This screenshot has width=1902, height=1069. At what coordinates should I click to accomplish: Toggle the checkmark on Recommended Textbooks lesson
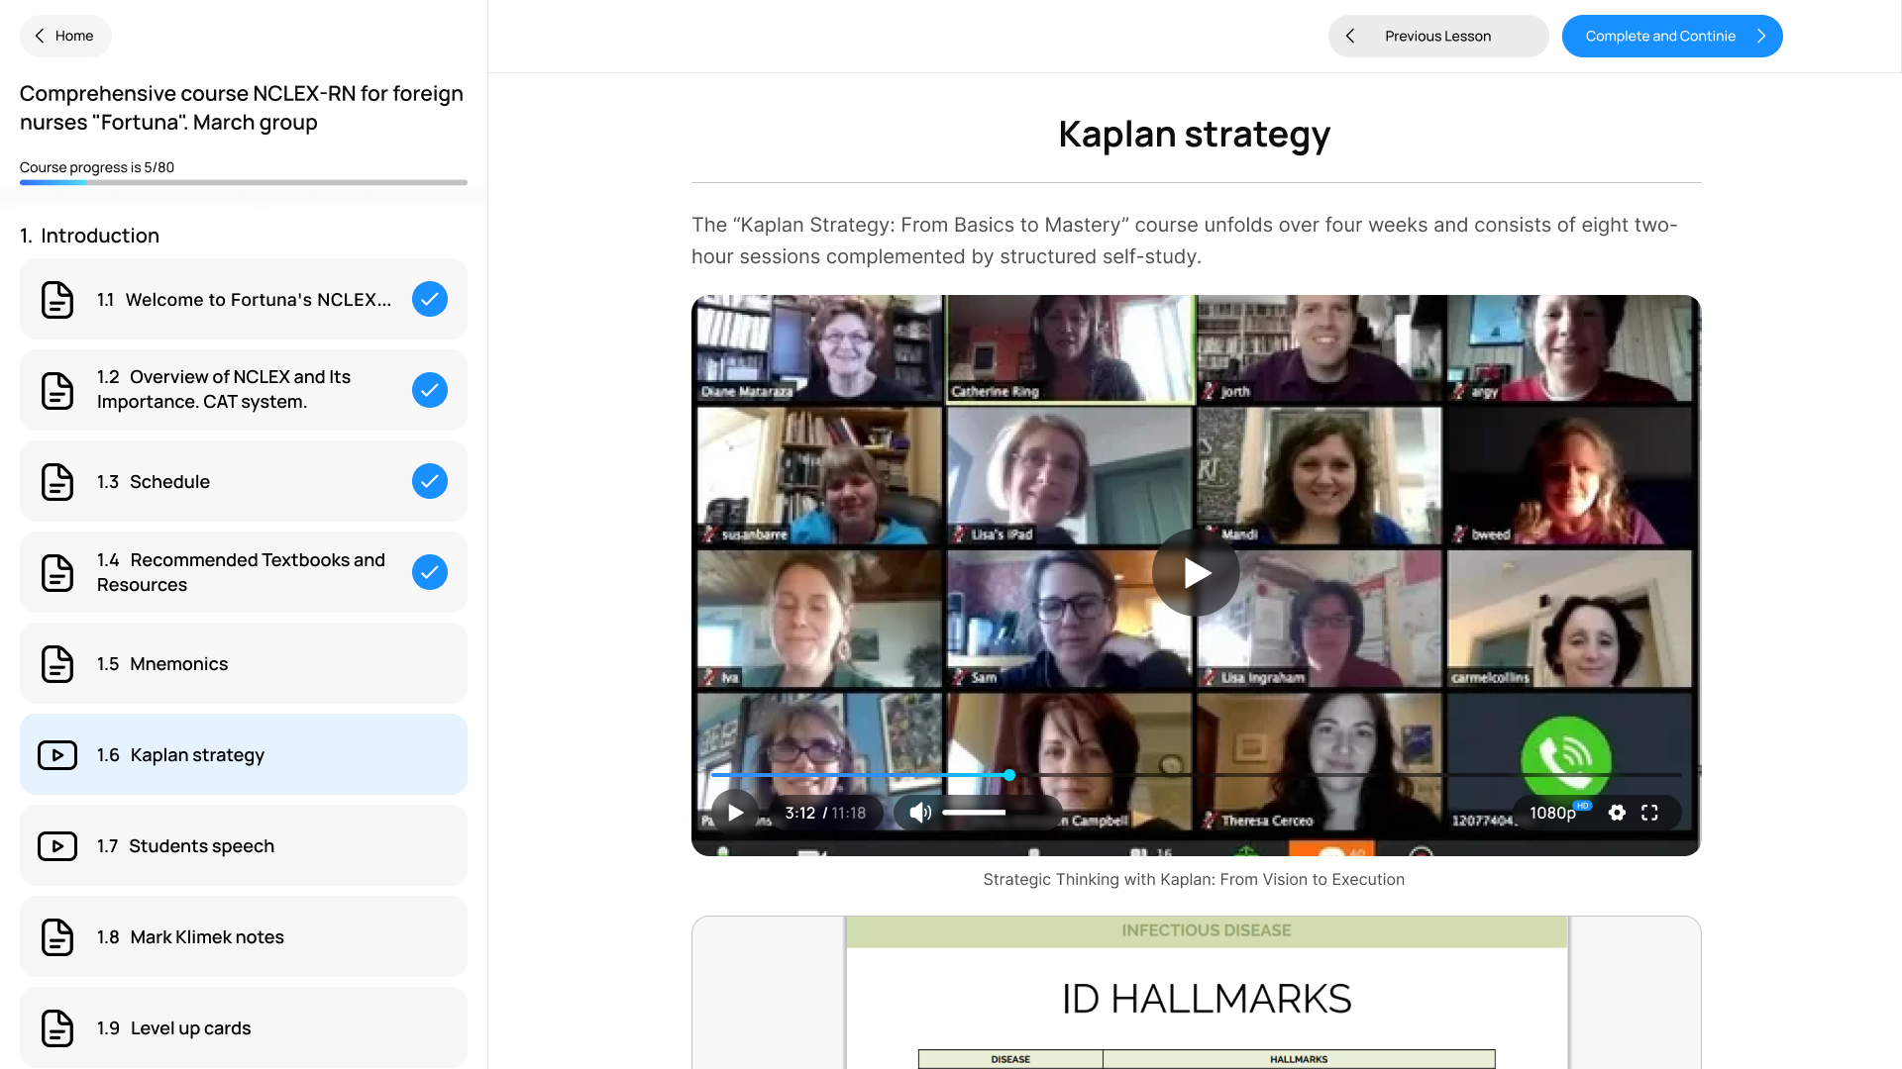[x=430, y=572]
